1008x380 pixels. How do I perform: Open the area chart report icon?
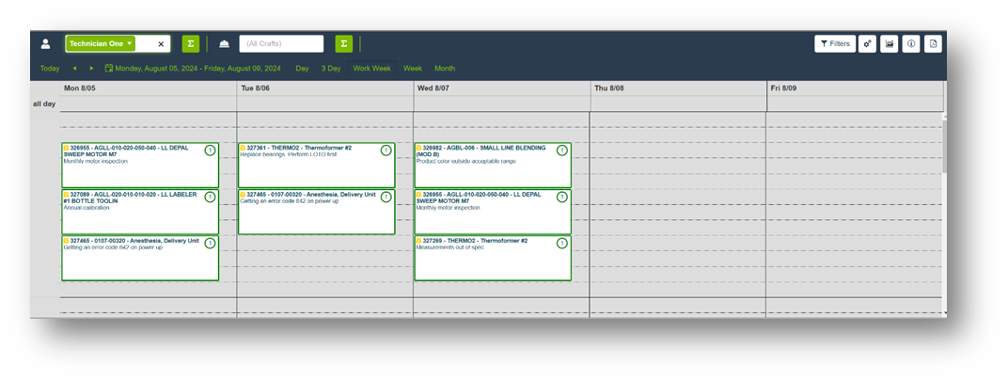[x=889, y=43]
